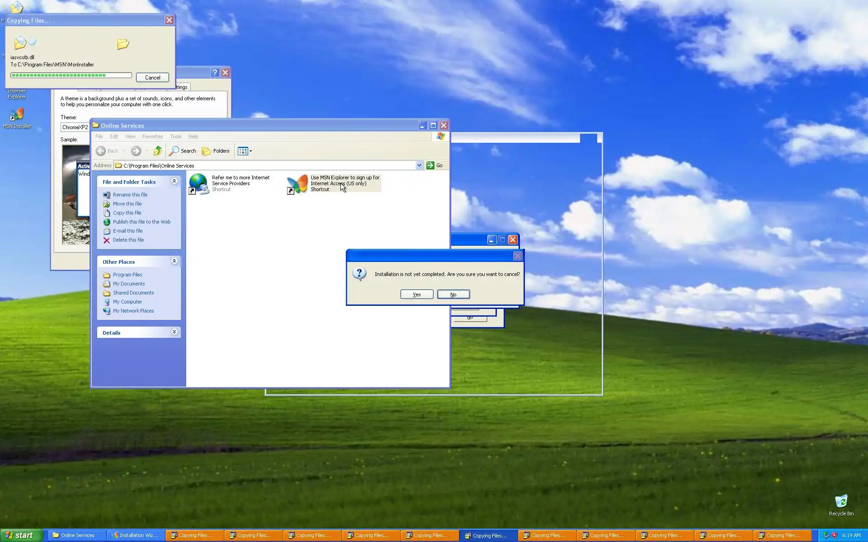Open the MSN Explorer sign-up shortcut

click(297, 183)
